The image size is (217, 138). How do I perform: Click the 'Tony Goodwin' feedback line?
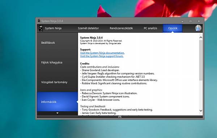pos(116,110)
